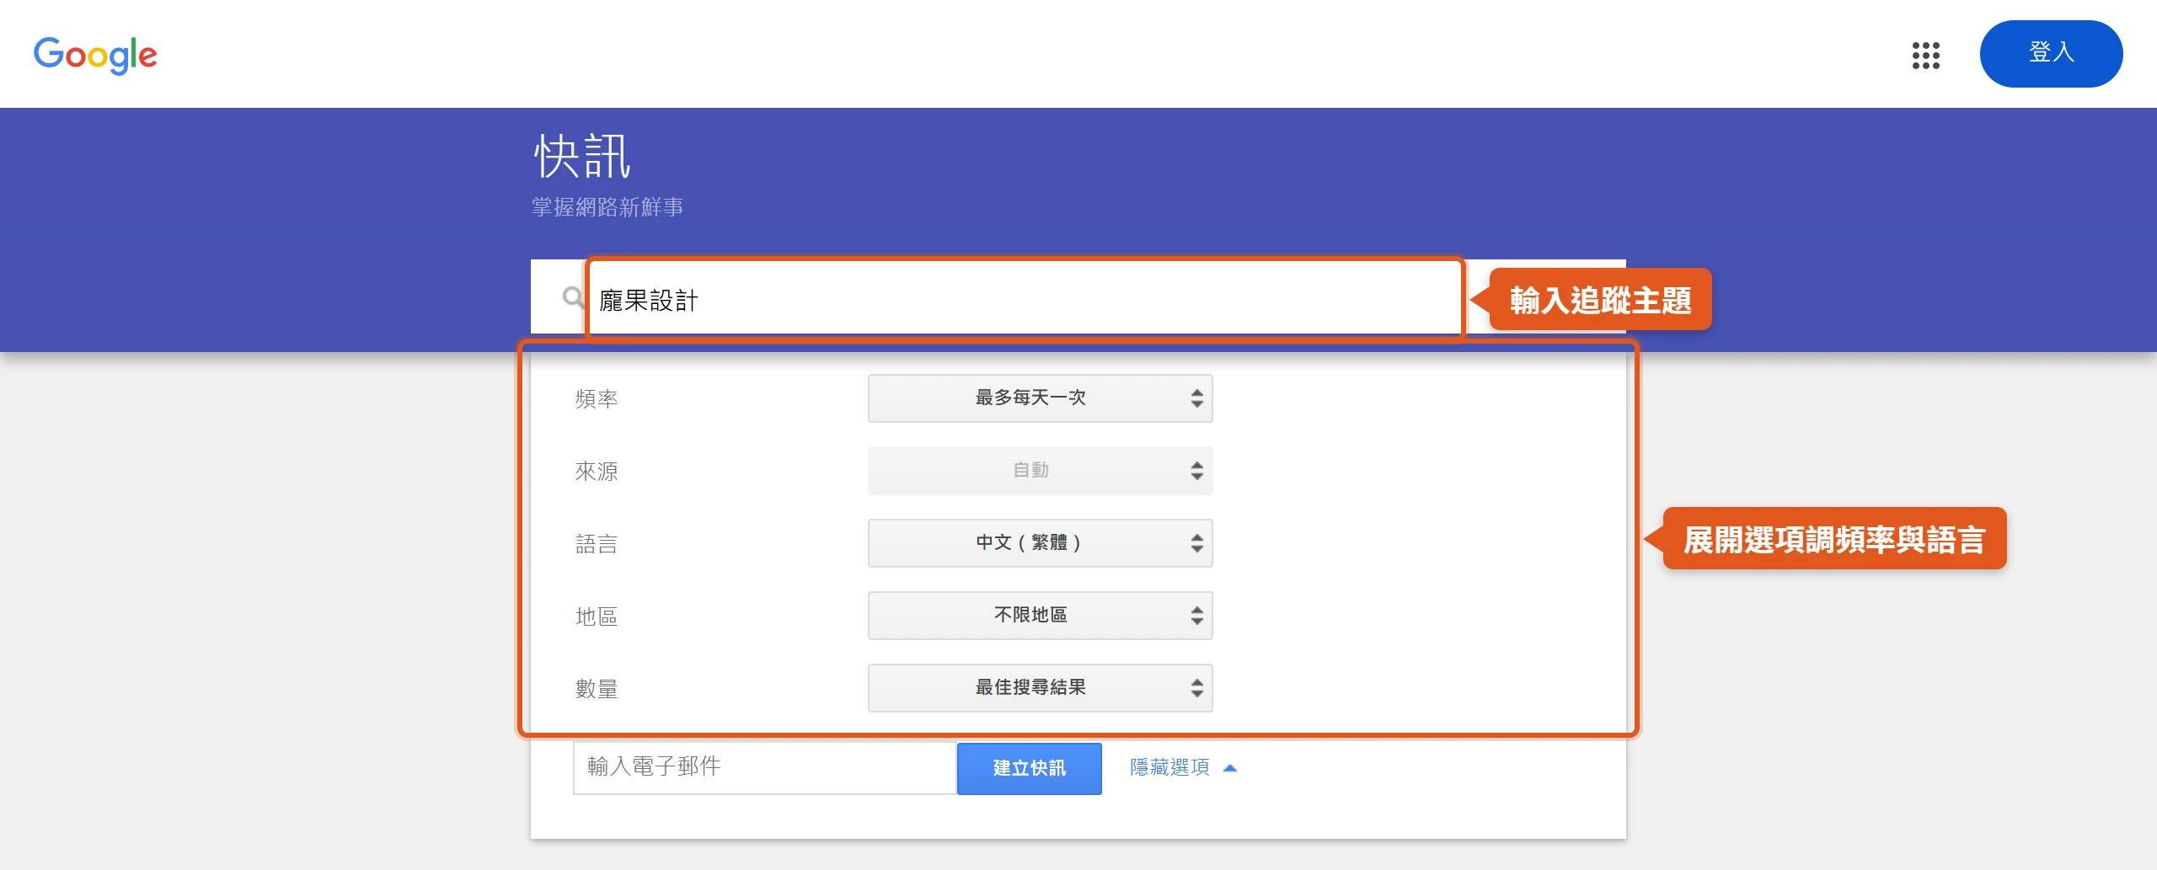Image resolution: width=2157 pixels, height=870 pixels.
Task: Collapse options via 隱藏選項 link
Action: [1182, 767]
